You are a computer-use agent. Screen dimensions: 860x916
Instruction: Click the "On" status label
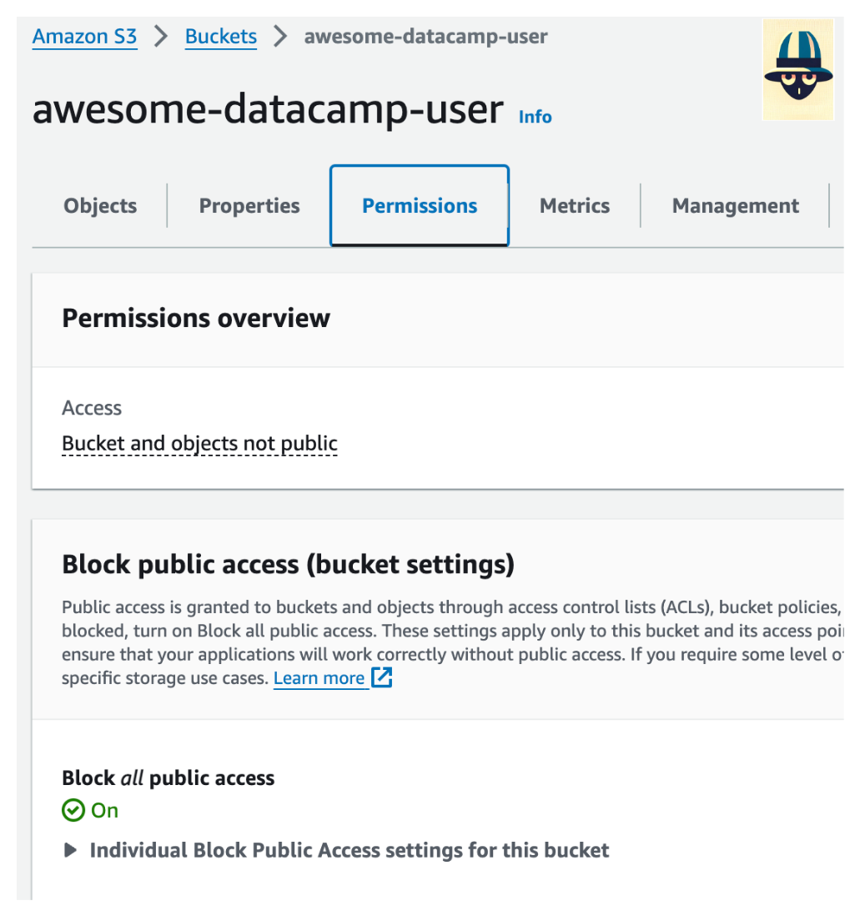(x=105, y=810)
